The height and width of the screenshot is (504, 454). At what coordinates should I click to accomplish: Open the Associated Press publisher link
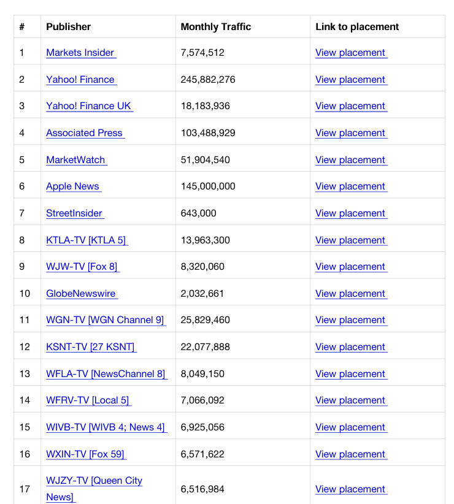(x=85, y=133)
